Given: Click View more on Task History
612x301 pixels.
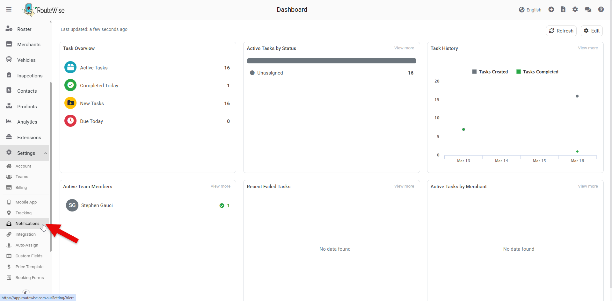Looking at the screenshot, I should click(588, 48).
